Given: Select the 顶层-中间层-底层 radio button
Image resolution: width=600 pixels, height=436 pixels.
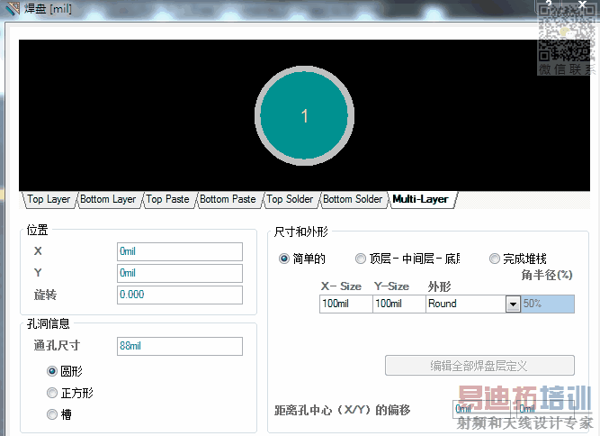Looking at the screenshot, I should click(x=361, y=259).
